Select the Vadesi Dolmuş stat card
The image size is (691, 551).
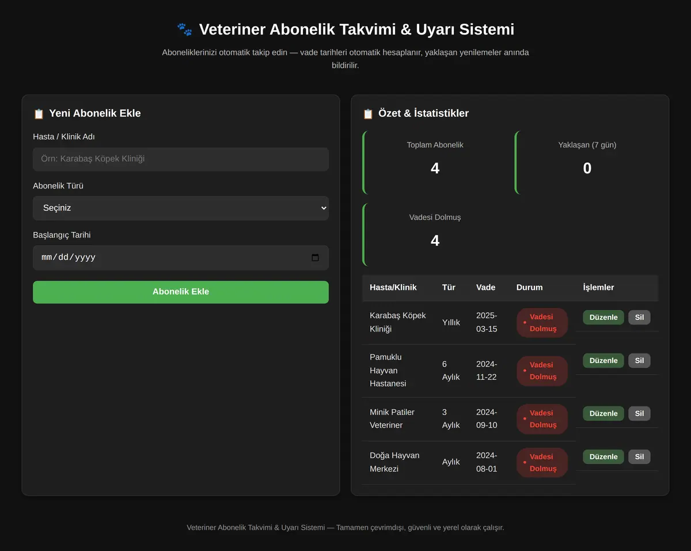point(434,235)
